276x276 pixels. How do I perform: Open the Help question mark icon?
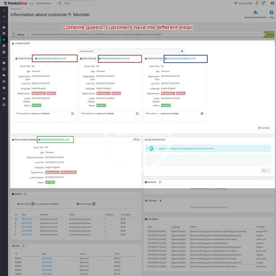271,12
